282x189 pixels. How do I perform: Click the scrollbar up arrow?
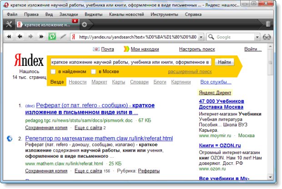[270, 46]
